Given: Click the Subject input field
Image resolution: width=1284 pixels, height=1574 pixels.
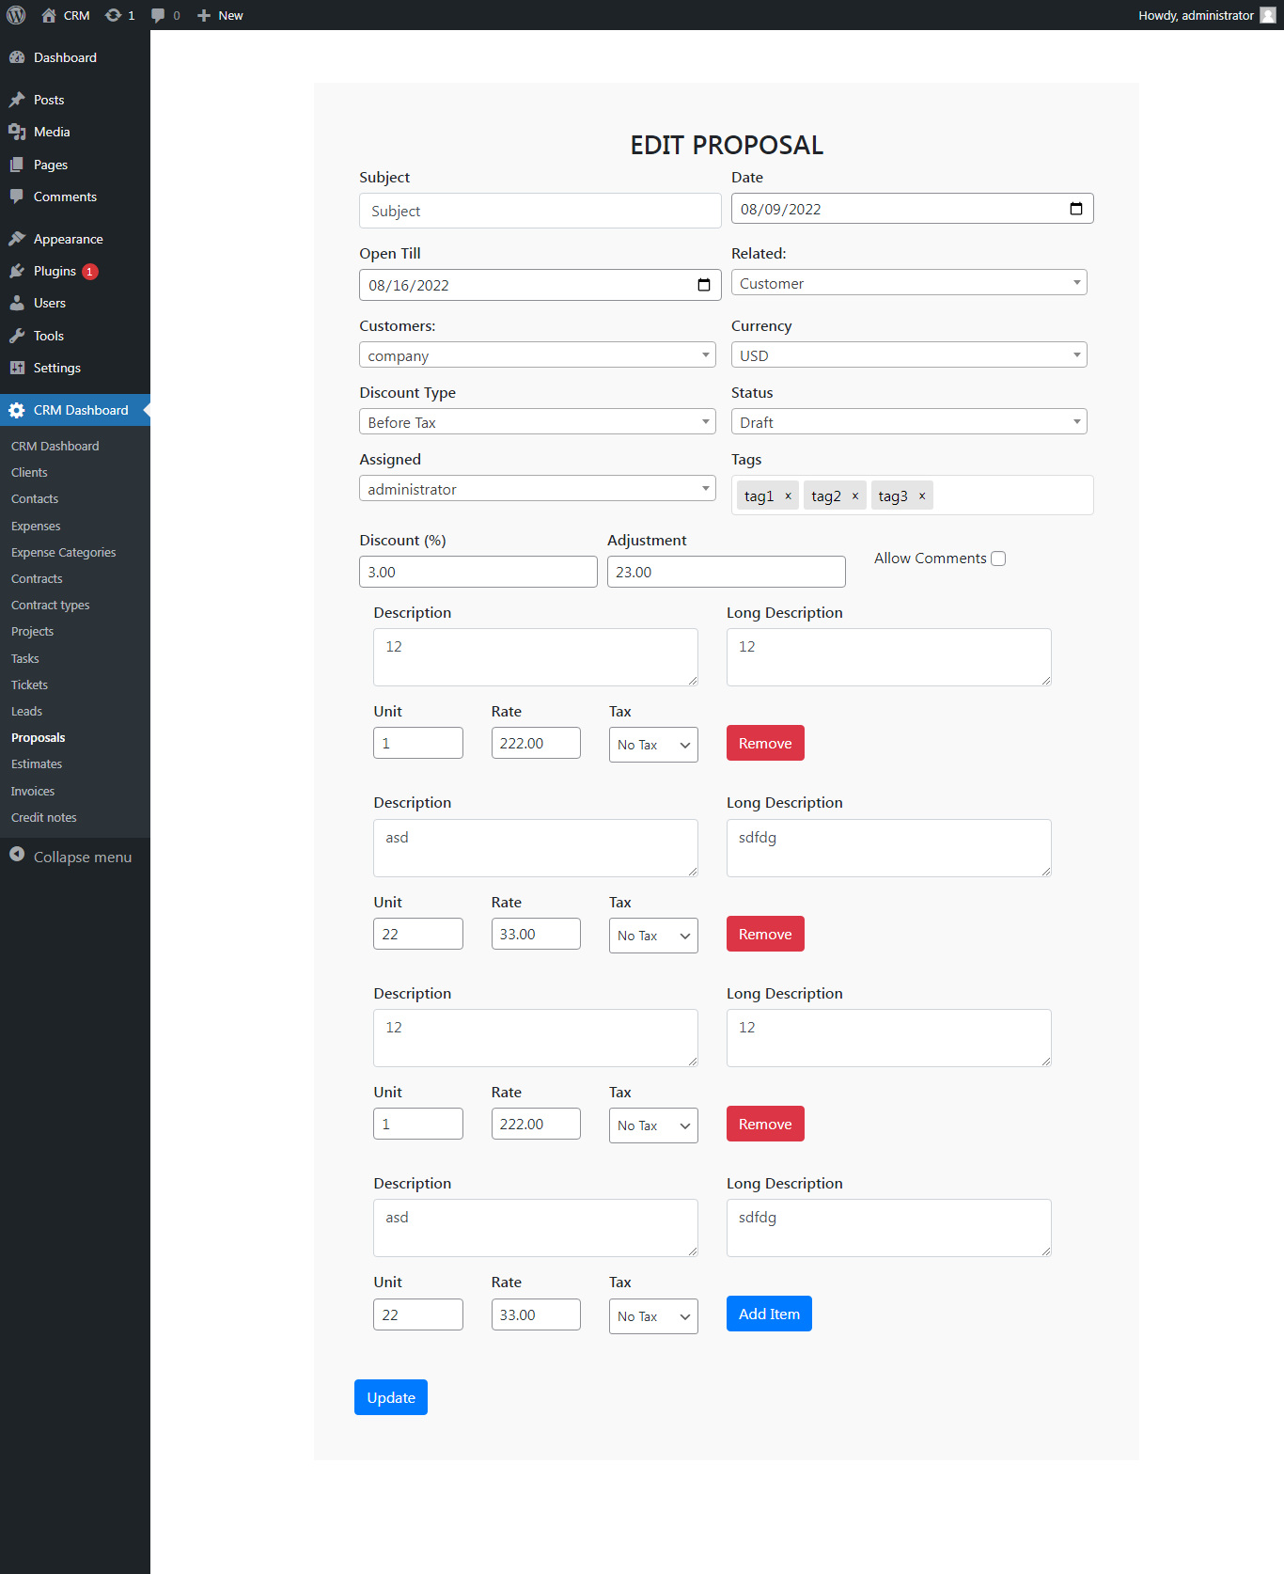Looking at the screenshot, I should pos(540,211).
